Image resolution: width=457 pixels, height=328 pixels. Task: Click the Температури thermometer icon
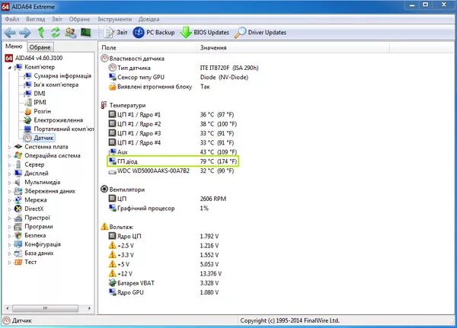(x=104, y=105)
